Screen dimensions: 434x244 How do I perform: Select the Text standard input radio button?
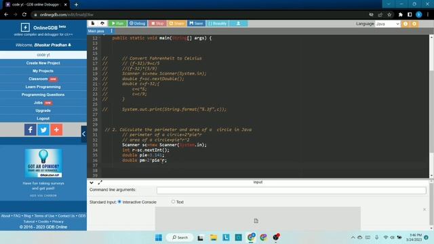(174, 202)
